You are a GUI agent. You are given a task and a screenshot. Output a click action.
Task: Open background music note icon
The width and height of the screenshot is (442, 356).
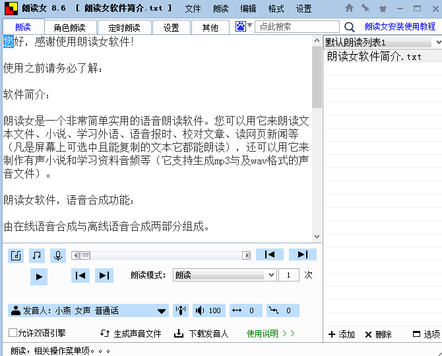[x=37, y=256]
